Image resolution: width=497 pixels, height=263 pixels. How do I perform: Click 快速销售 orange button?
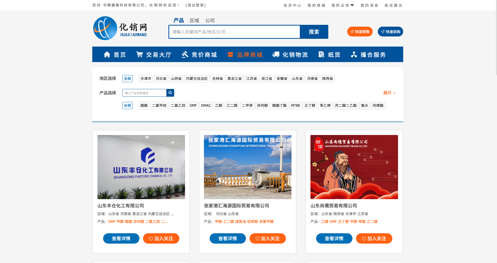(x=360, y=32)
